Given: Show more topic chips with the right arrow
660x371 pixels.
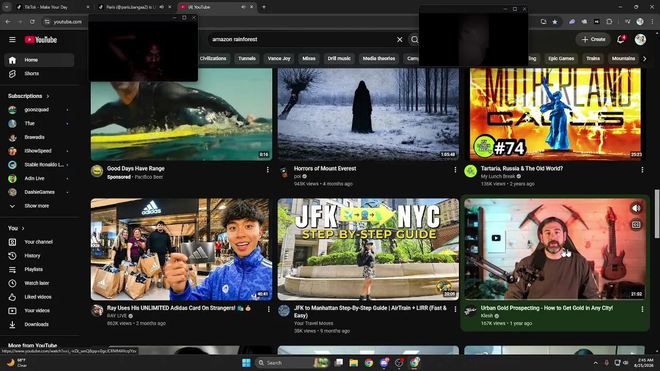Looking at the screenshot, I should [x=644, y=59].
